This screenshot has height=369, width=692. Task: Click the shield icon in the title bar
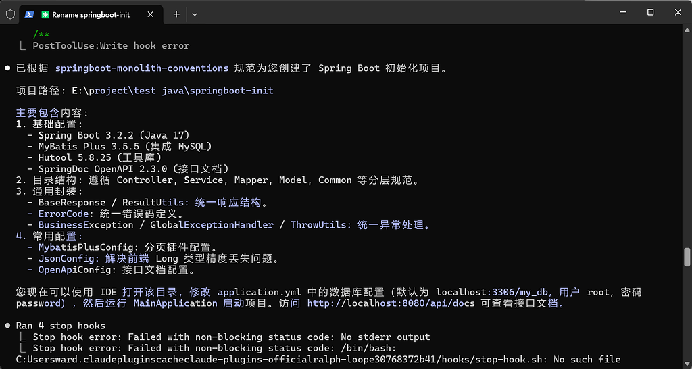coord(11,14)
